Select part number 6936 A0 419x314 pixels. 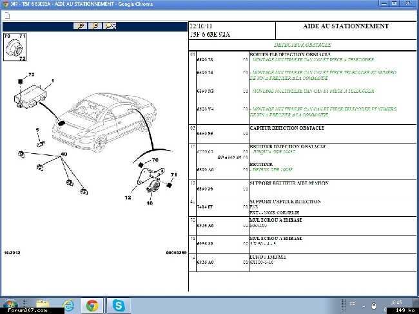205,263
